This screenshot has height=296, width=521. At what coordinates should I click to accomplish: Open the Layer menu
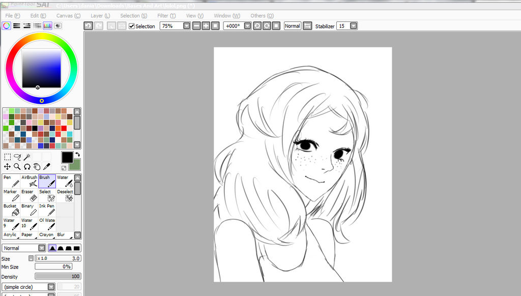tap(100, 16)
